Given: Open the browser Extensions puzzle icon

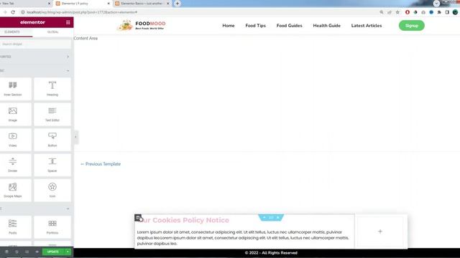Looking at the screenshot, I should point(439,12).
